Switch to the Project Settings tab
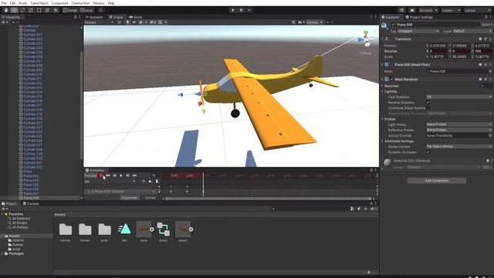The image size is (494, 278). click(x=419, y=17)
